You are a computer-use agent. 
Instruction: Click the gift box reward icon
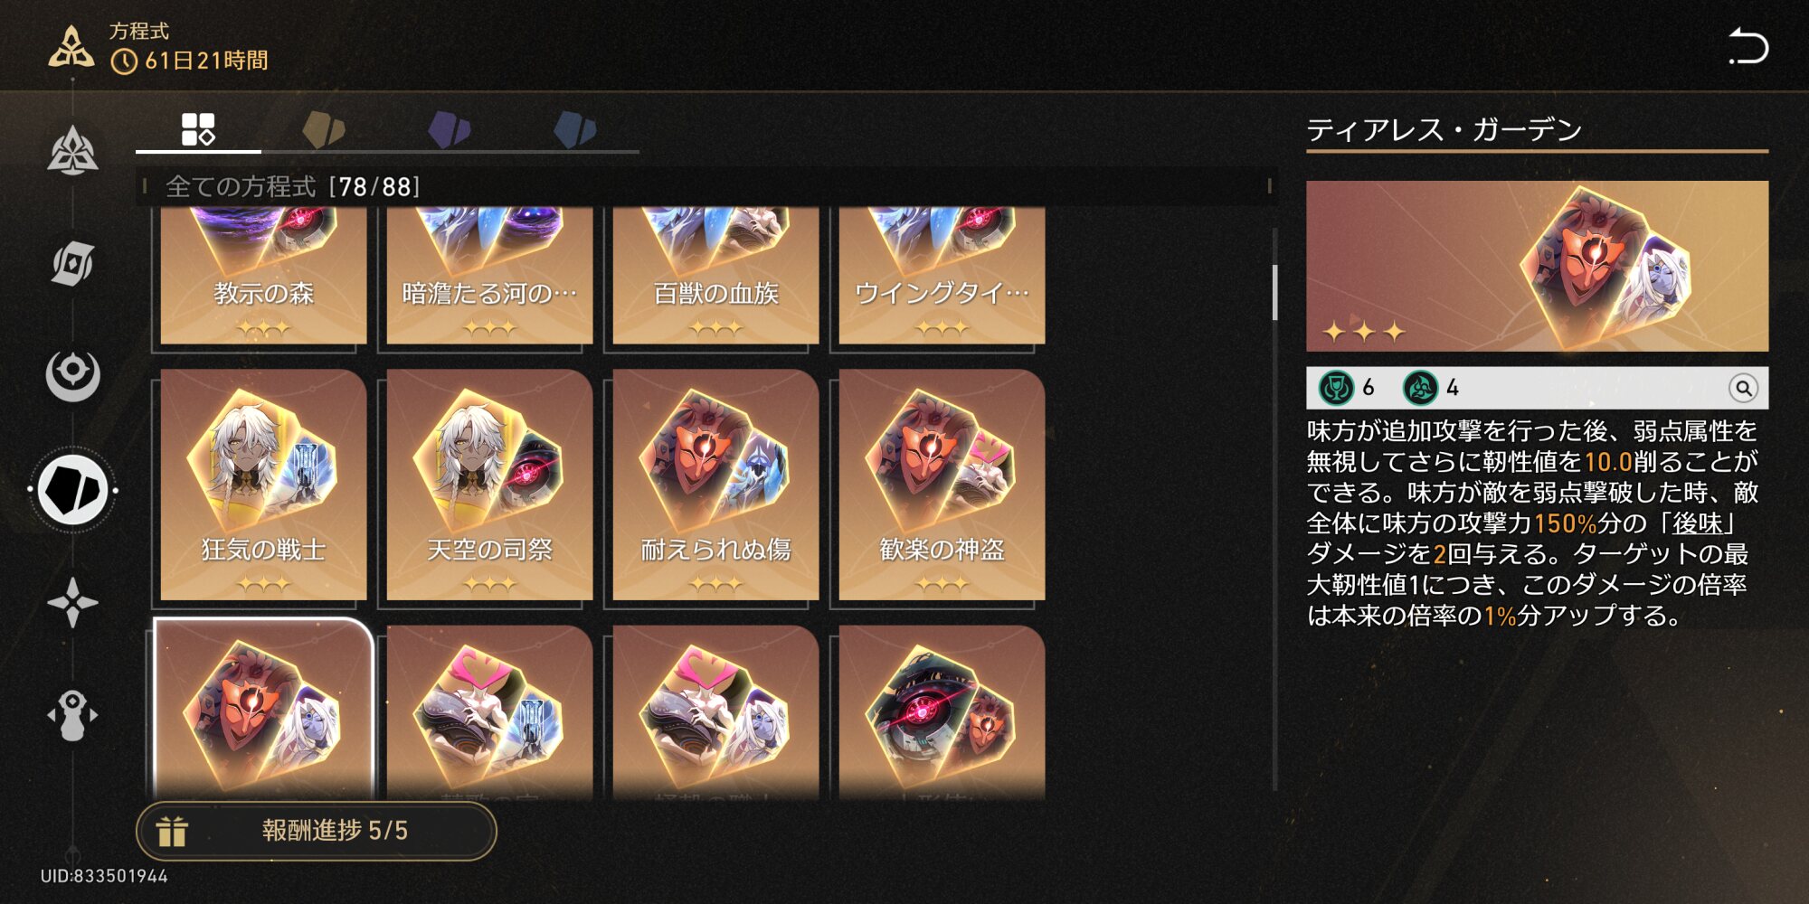(x=172, y=831)
